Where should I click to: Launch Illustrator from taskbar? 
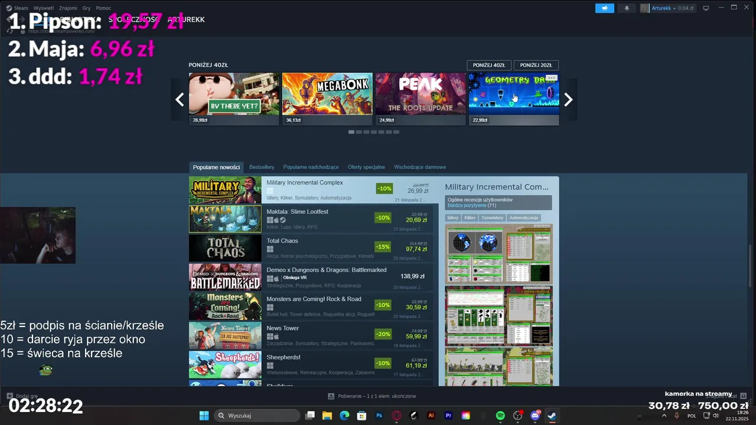[x=431, y=416]
